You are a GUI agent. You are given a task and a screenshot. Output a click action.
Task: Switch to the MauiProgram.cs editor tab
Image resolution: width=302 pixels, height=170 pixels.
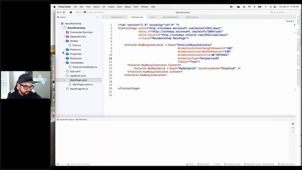tap(192, 17)
